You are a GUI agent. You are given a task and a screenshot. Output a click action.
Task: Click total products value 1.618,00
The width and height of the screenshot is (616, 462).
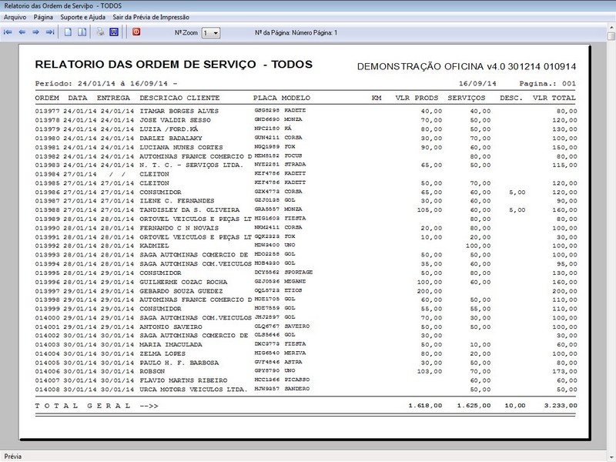pyautogui.click(x=425, y=406)
